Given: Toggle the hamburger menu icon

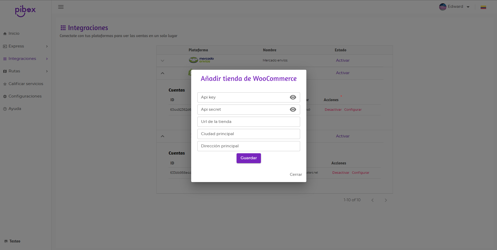Looking at the screenshot, I should click(61, 7).
